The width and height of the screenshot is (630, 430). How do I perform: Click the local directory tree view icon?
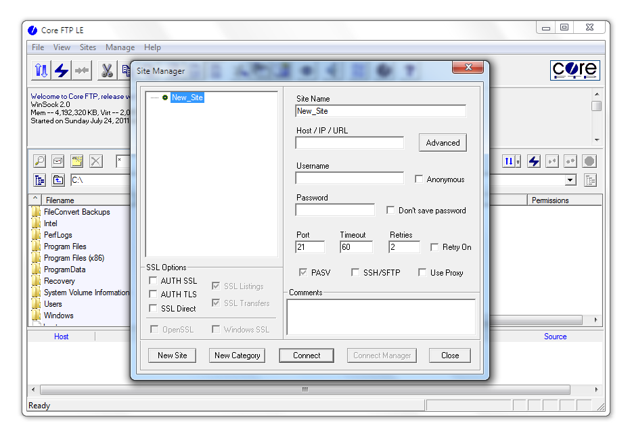point(40,180)
